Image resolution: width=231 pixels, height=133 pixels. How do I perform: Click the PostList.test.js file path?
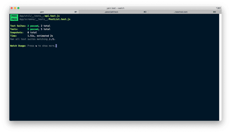[45, 19]
